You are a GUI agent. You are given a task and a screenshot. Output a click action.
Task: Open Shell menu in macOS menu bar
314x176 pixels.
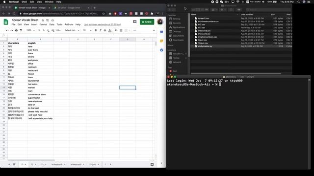point(24,2)
